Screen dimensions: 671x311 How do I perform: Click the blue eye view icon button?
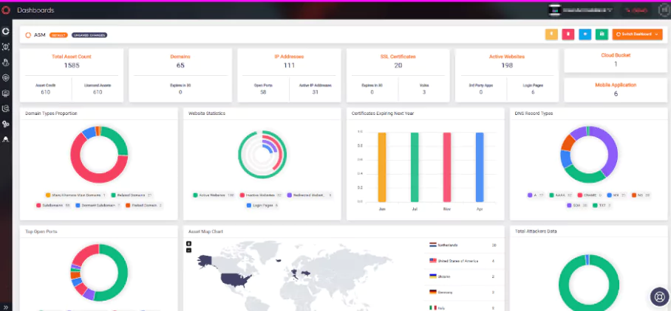[x=585, y=34]
